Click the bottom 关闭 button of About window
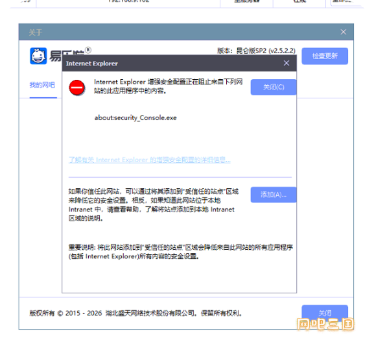This screenshot has width=374, height=340. (325, 313)
